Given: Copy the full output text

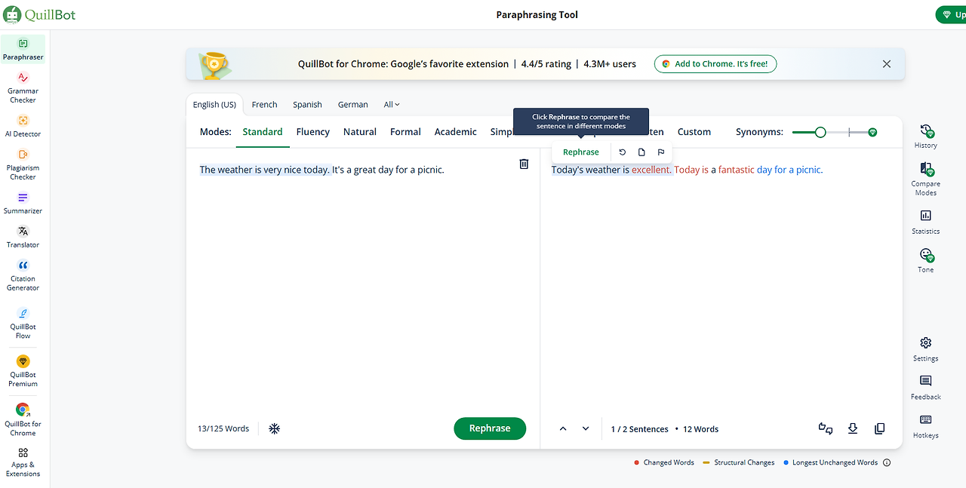Looking at the screenshot, I should pos(879,428).
